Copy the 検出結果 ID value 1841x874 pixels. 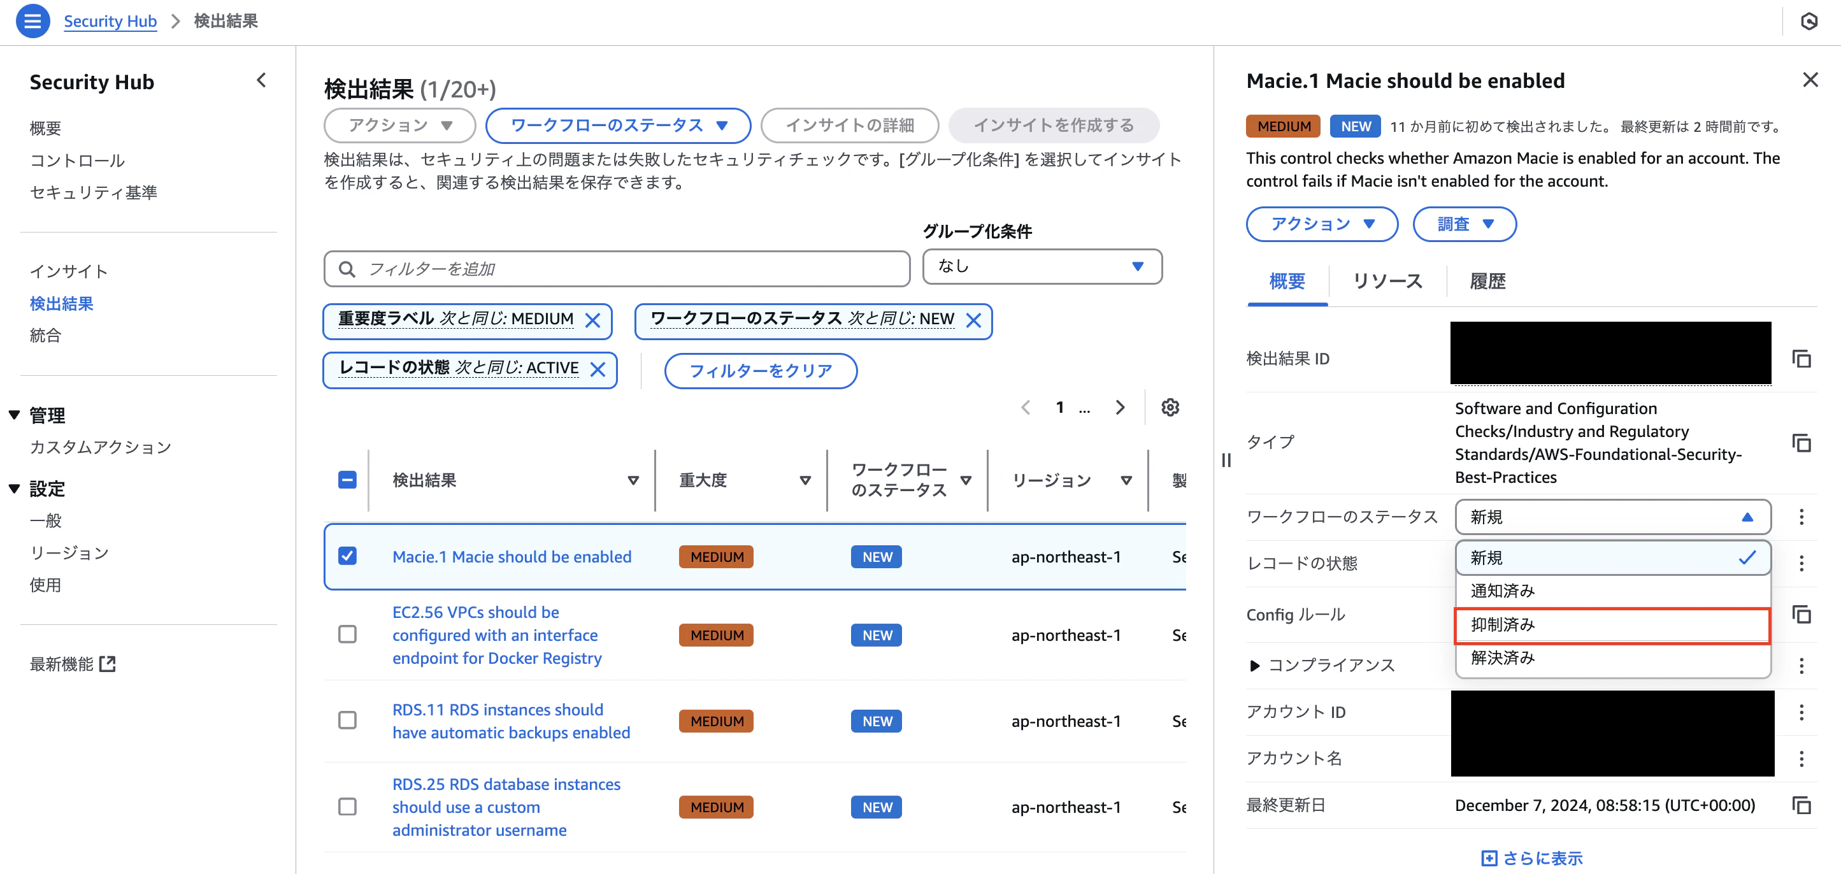pyautogui.click(x=1802, y=359)
